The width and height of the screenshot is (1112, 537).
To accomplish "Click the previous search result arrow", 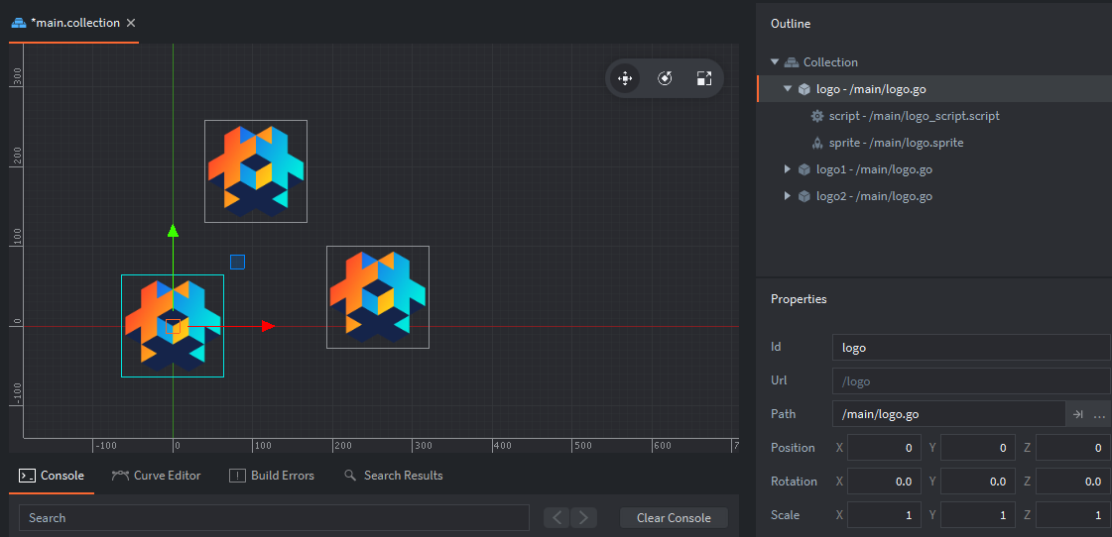I will [557, 517].
